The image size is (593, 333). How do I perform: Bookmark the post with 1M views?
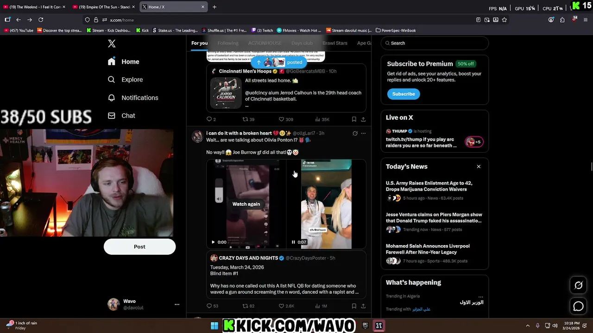354,306
